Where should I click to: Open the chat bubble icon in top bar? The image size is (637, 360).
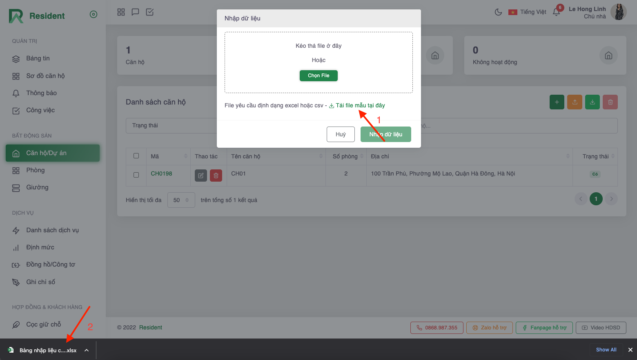pyautogui.click(x=135, y=12)
